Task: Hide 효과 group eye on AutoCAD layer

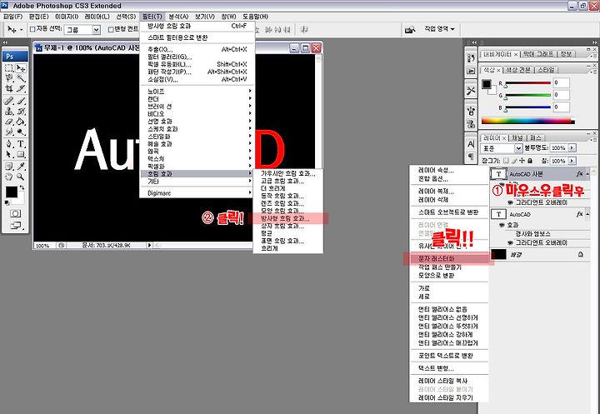Action: pos(502,225)
